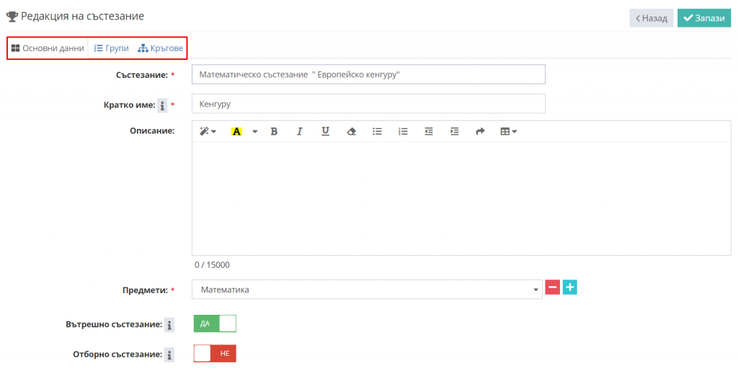Click the outdent icon in editor
The image size is (738, 371).
(x=429, y=132)
